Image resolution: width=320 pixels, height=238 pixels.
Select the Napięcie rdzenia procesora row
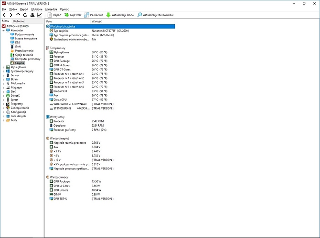110,143
